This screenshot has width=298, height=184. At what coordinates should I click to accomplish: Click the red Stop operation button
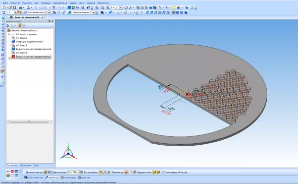point(12,171)
